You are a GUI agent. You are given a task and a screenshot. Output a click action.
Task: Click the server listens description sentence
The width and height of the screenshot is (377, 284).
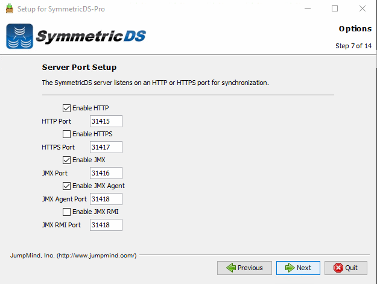pyautogui.click(x=155, y=83)
